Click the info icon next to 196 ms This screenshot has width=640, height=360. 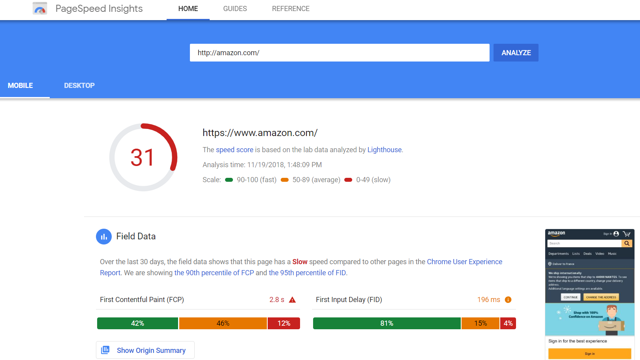[x=508, y=300]
